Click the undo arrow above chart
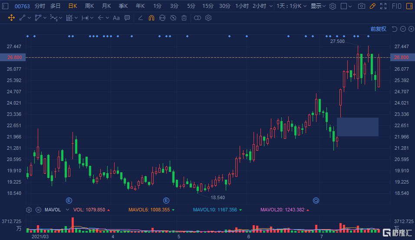The width and height of the screenshot is (415, 240). point(395,29)
